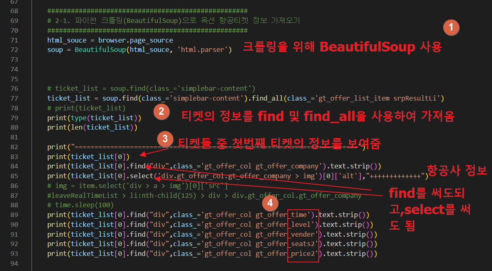Click print(len(ticket_list)) line

92,128
